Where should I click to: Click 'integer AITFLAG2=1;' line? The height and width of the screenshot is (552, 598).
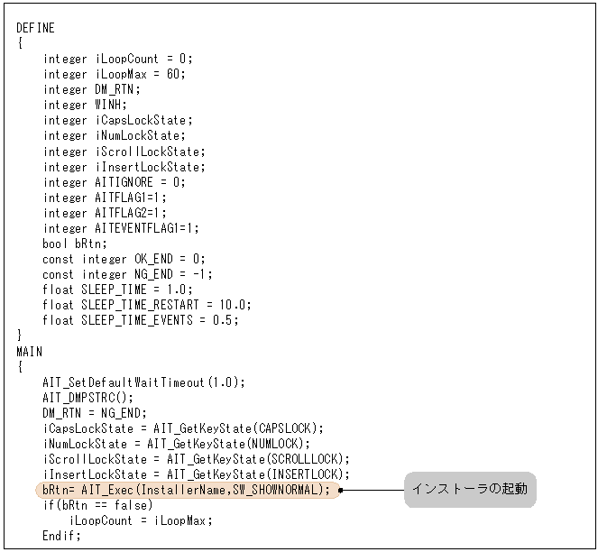tap(105, 213)
